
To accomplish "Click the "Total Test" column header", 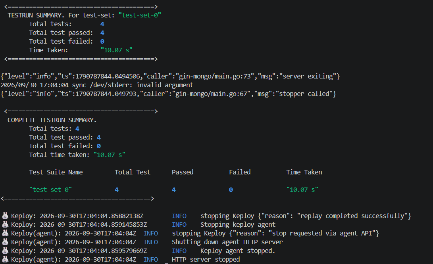I will coord(133,172).
